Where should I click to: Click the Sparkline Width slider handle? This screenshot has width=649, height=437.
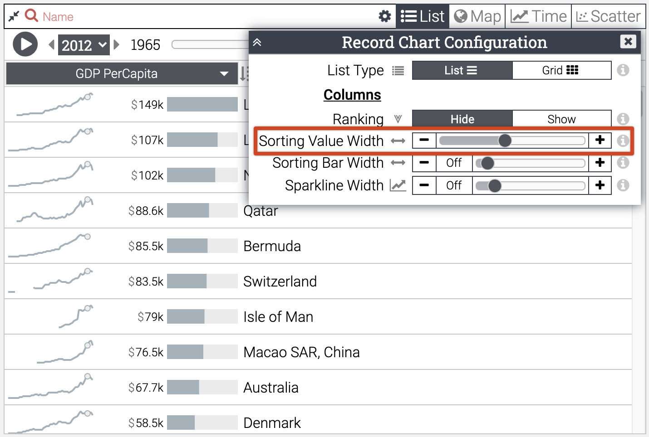495,185
